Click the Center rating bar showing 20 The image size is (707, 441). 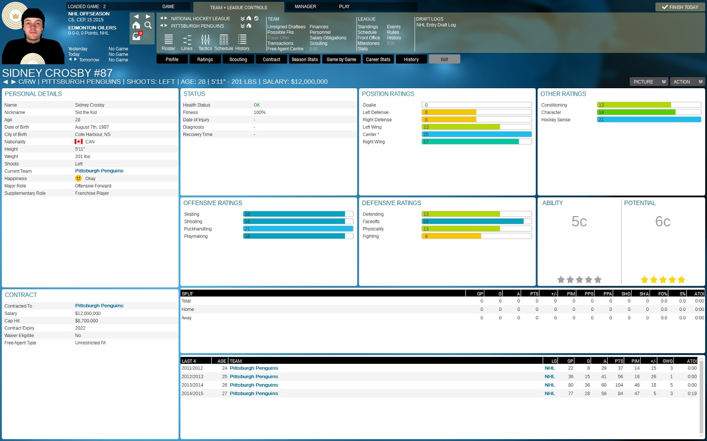click(476, 135)
